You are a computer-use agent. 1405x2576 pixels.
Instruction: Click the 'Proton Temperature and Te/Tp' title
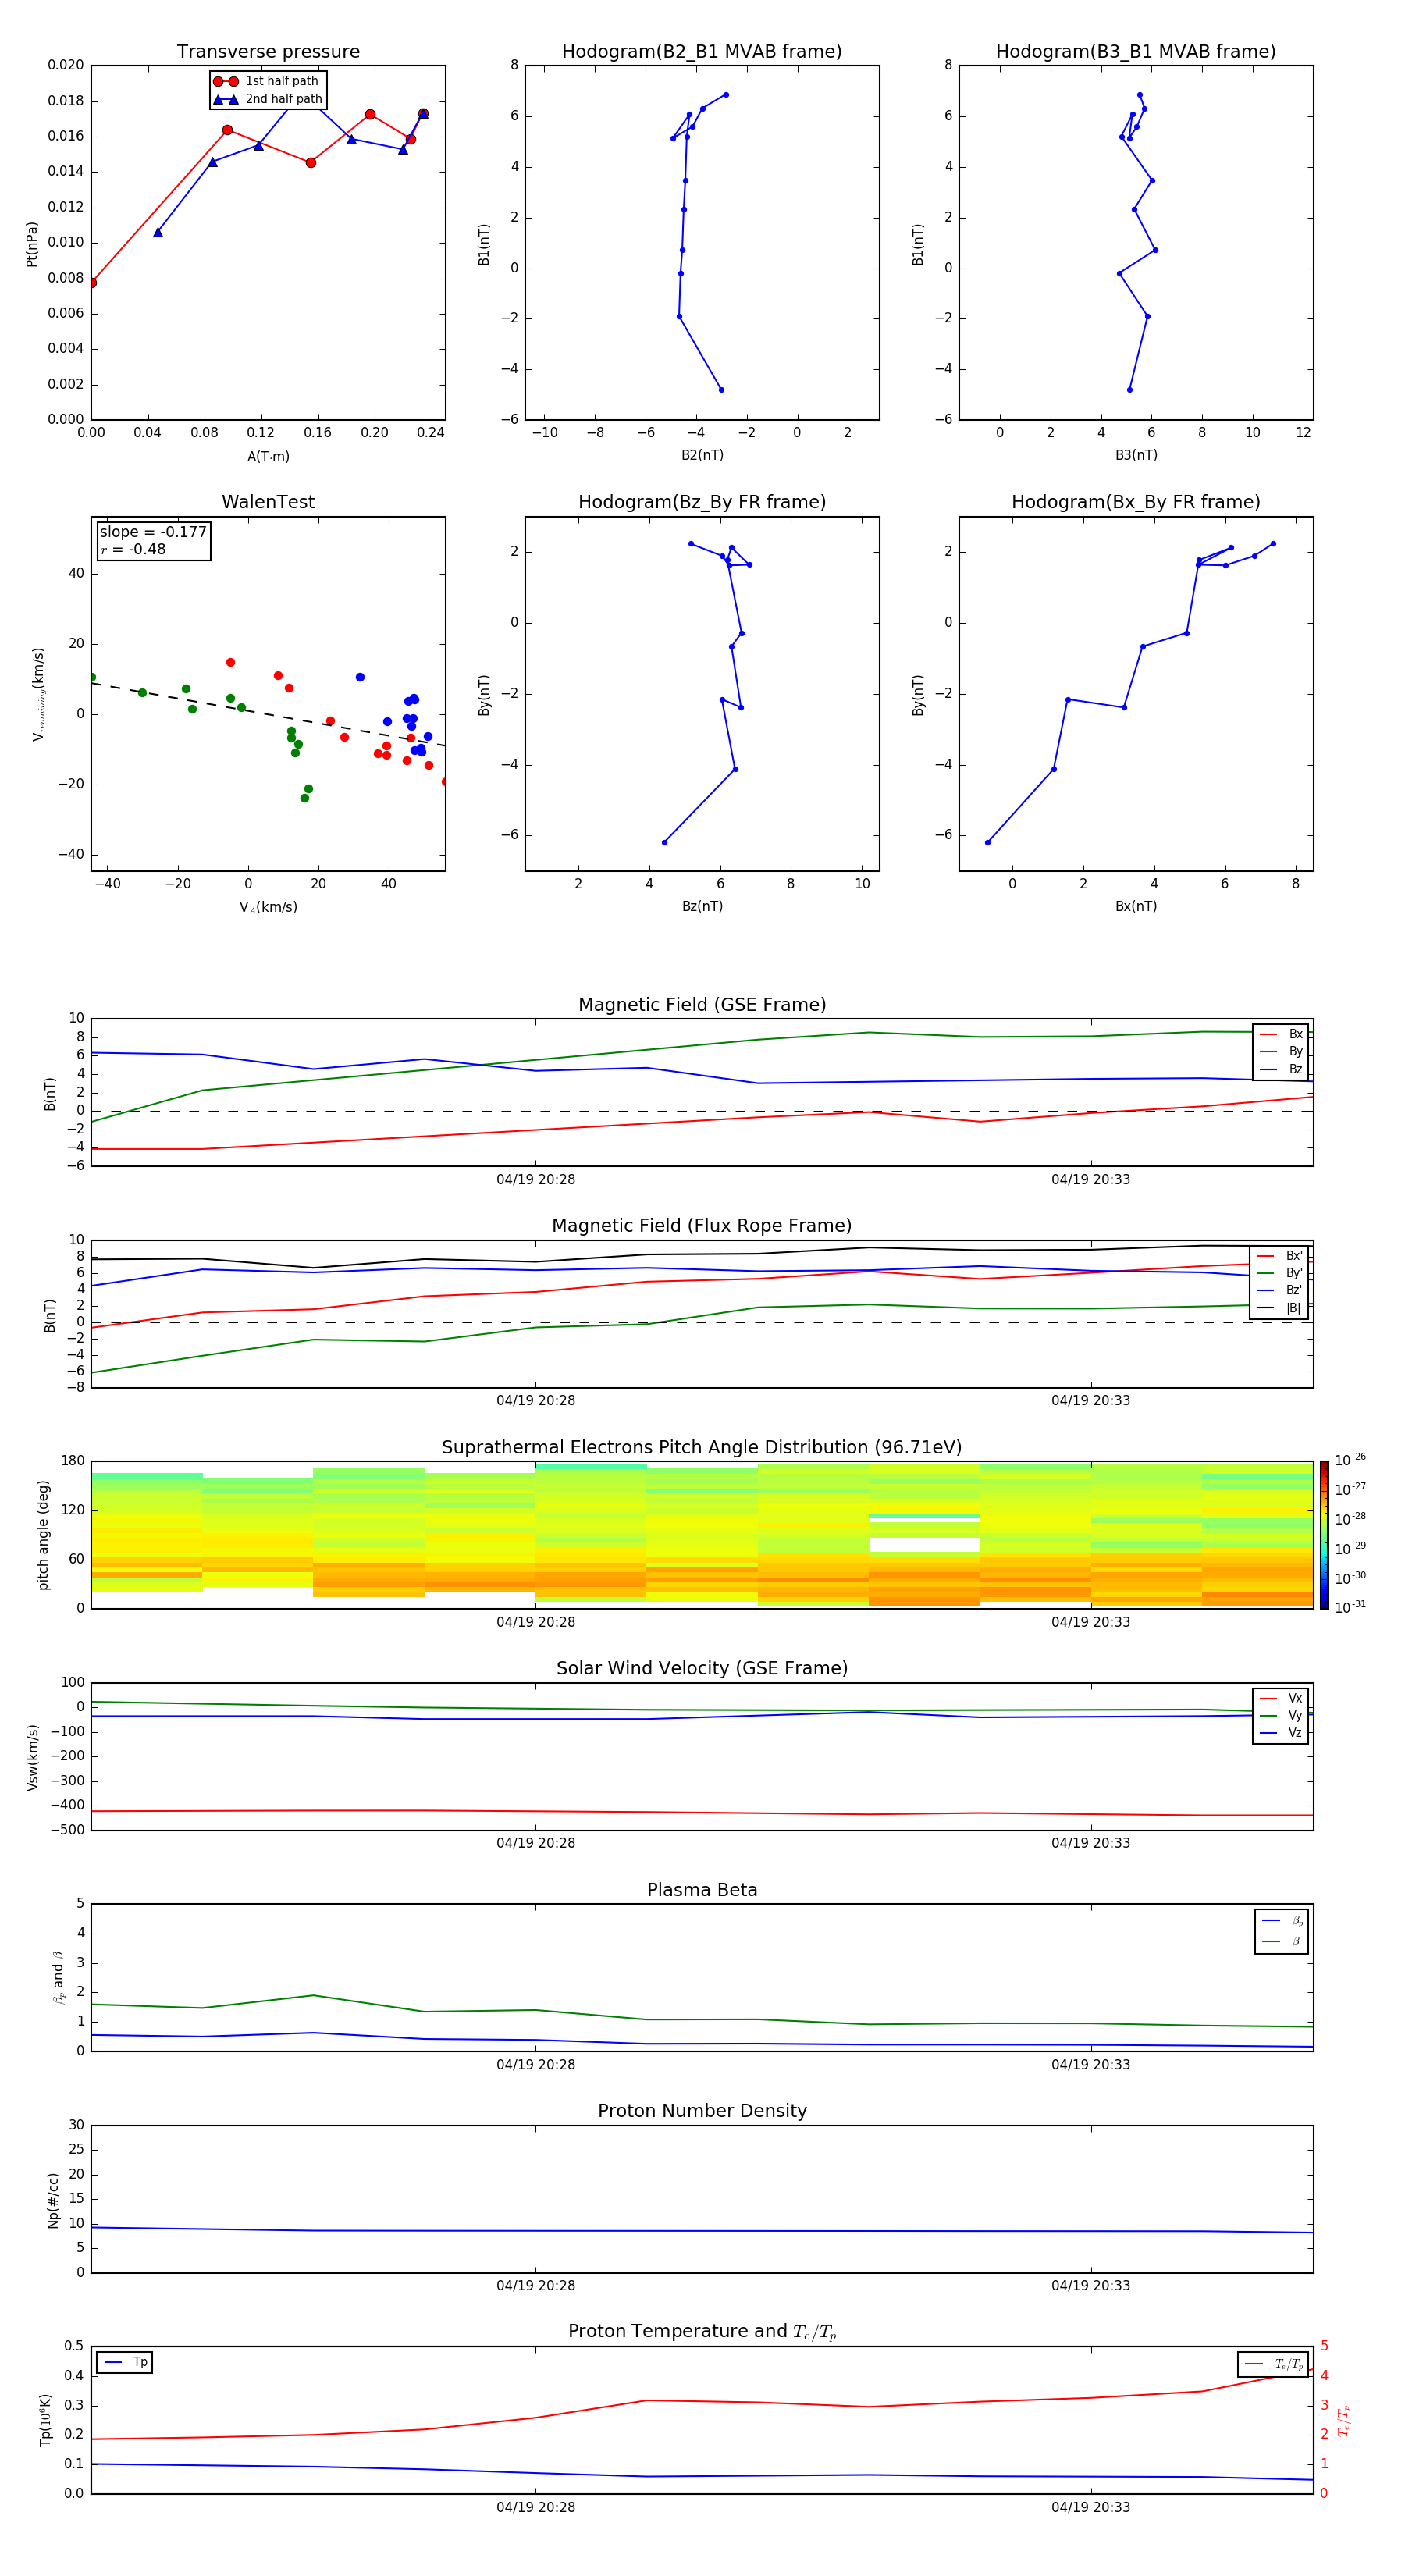click(x=702, y=2332)
